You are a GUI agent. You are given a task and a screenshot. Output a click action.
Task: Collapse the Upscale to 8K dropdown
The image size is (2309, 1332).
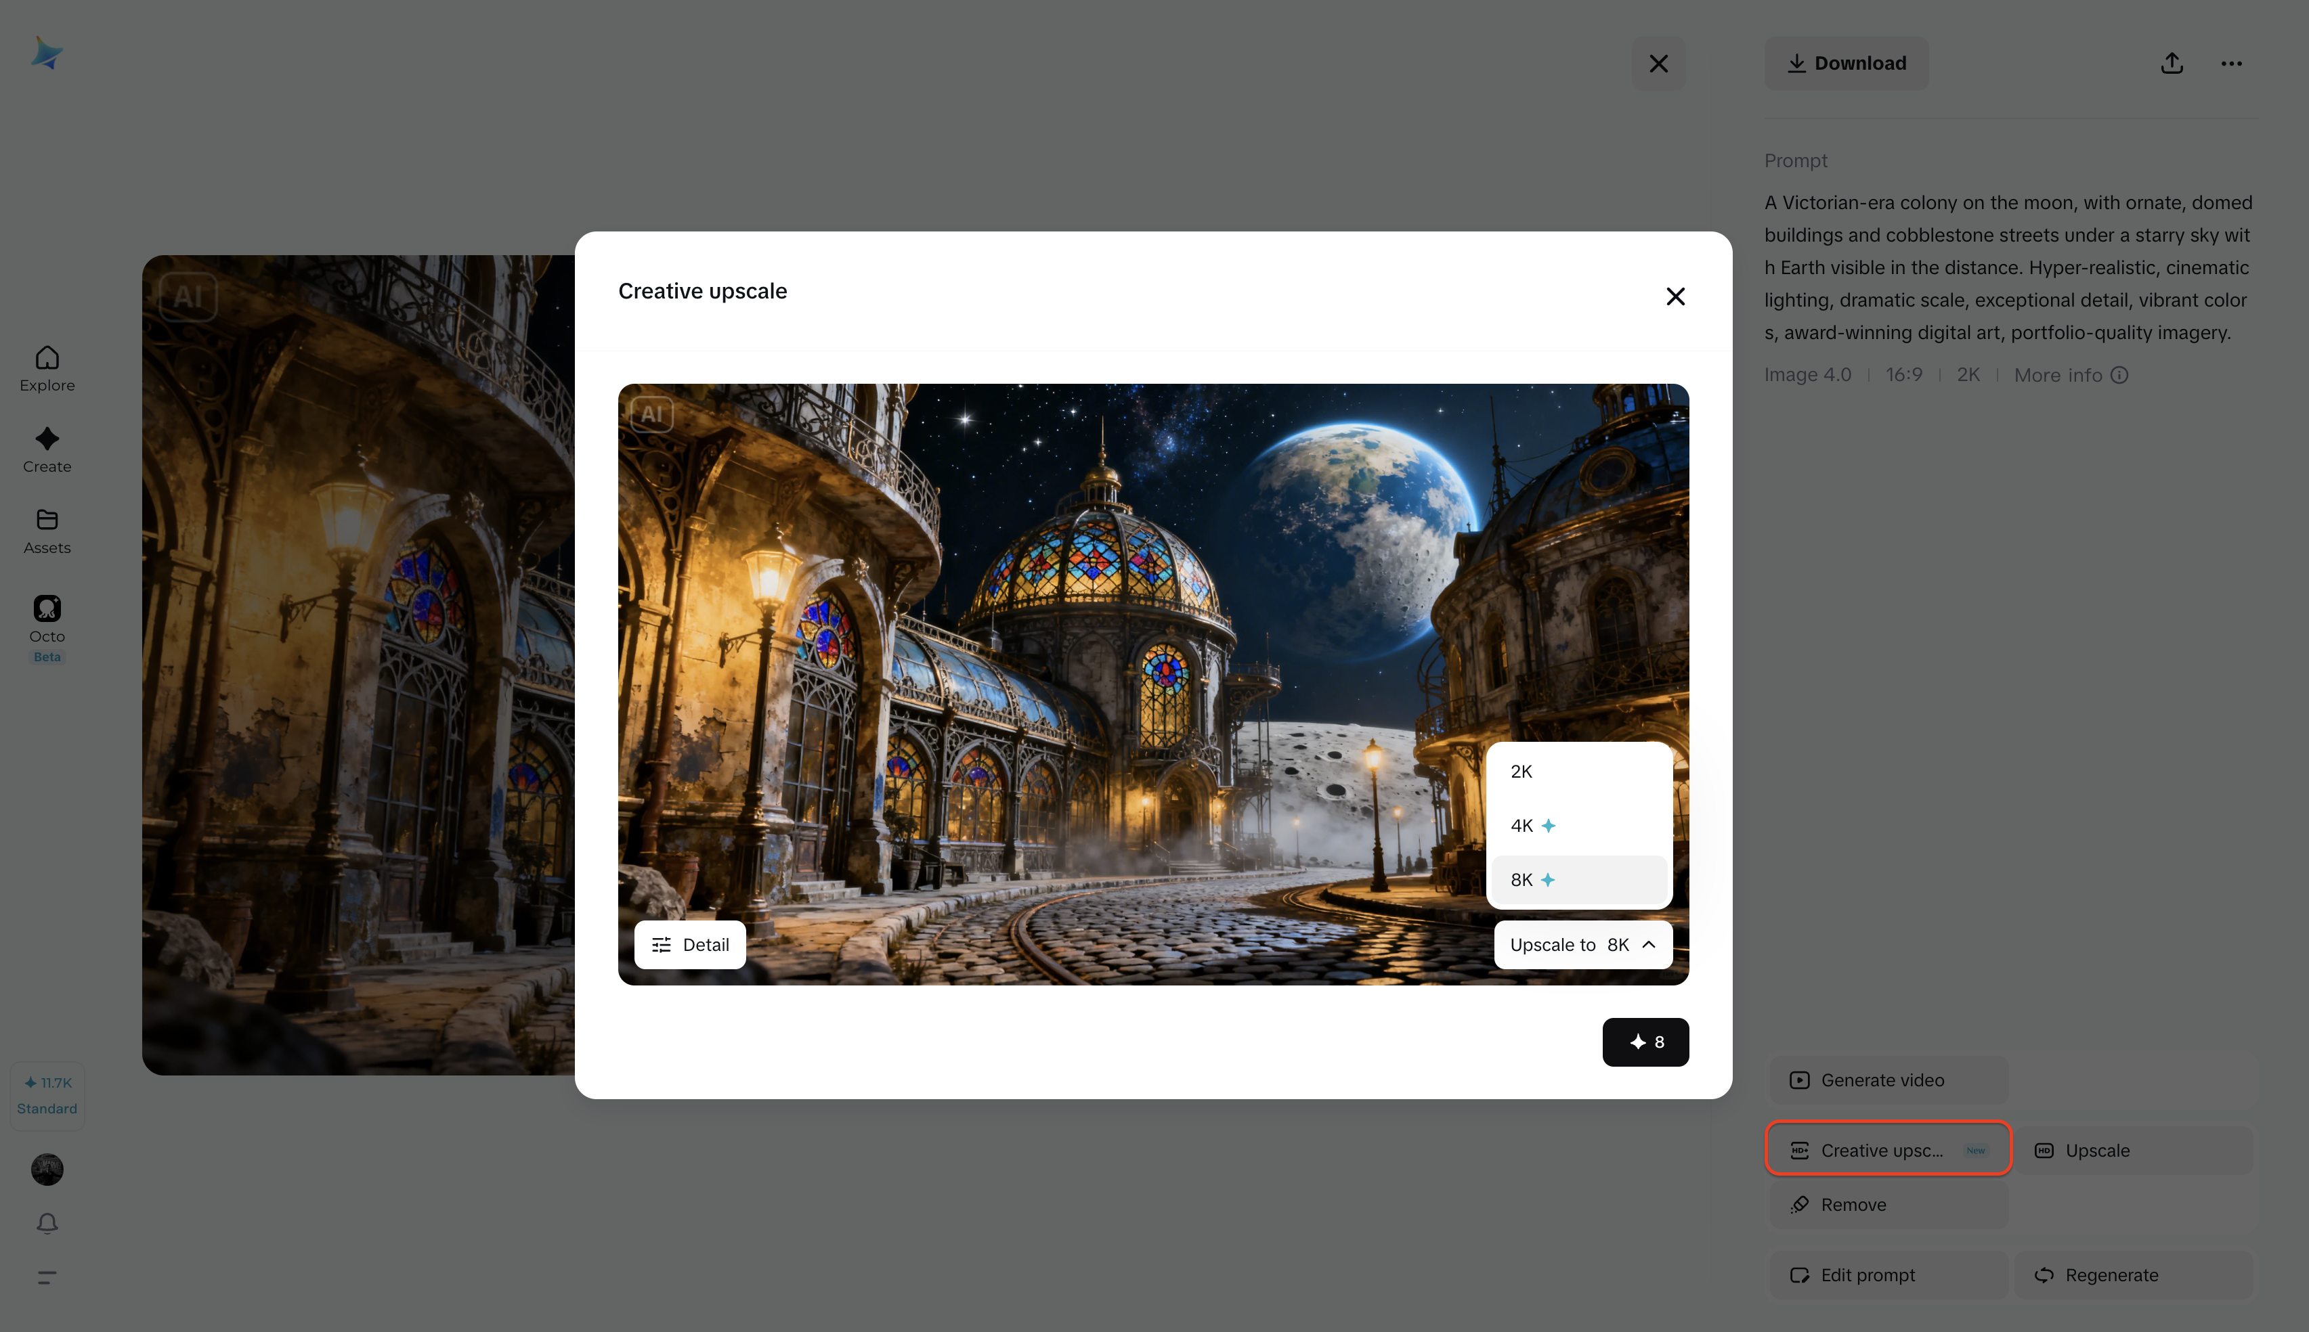coord(1583,945)
